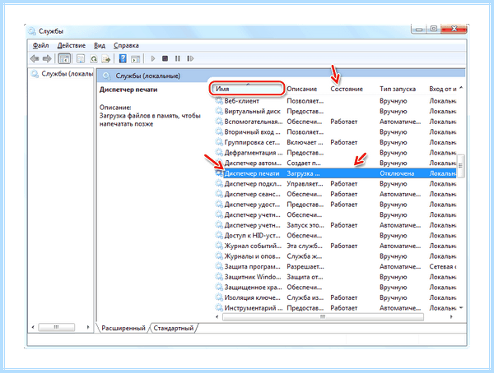This screenshot has width=494, height=373.
Task: Select the Вспомогательная service row
Action: [335, 122]
